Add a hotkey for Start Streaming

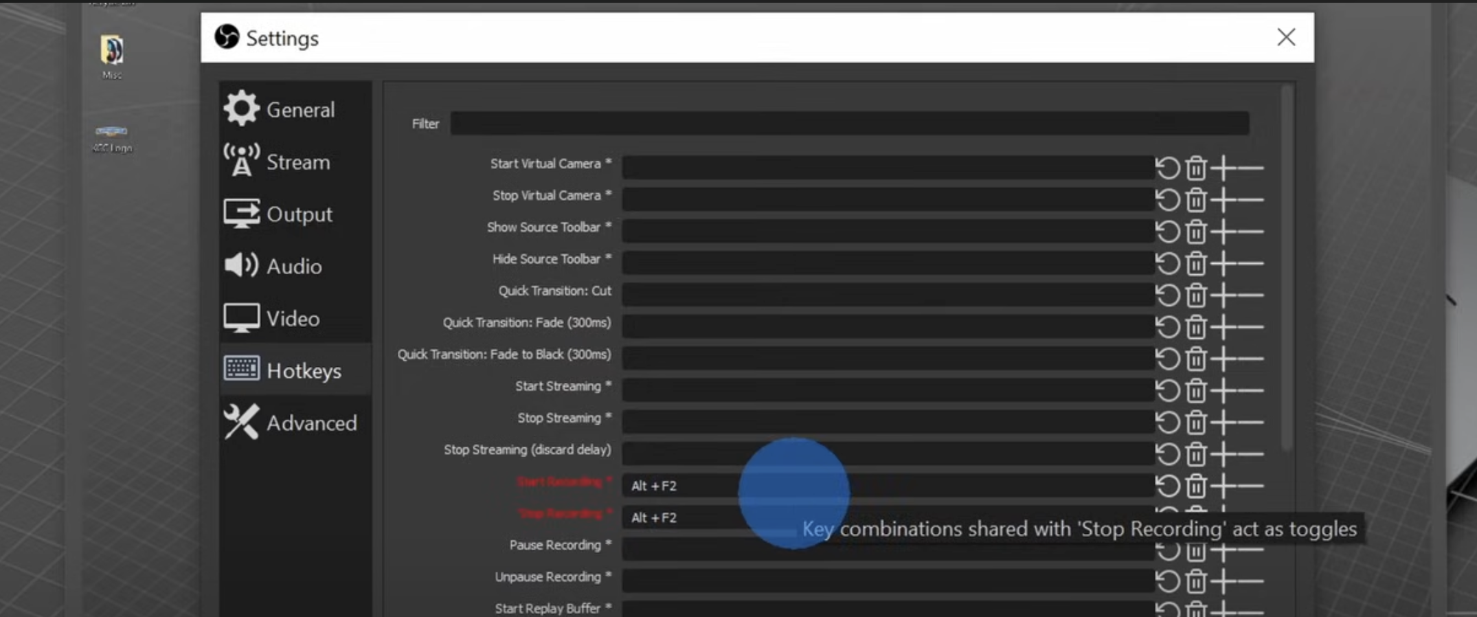(x=1223, y=391)
